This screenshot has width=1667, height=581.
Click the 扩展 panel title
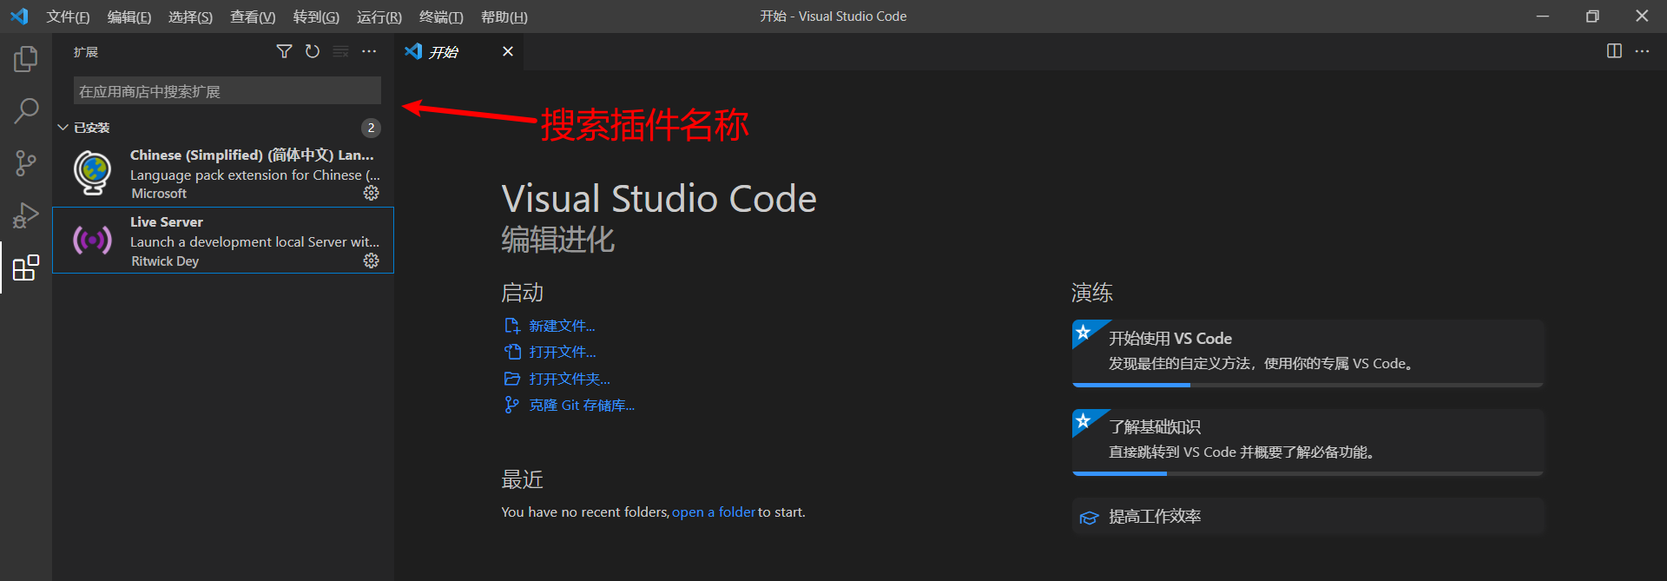[86, 52]
